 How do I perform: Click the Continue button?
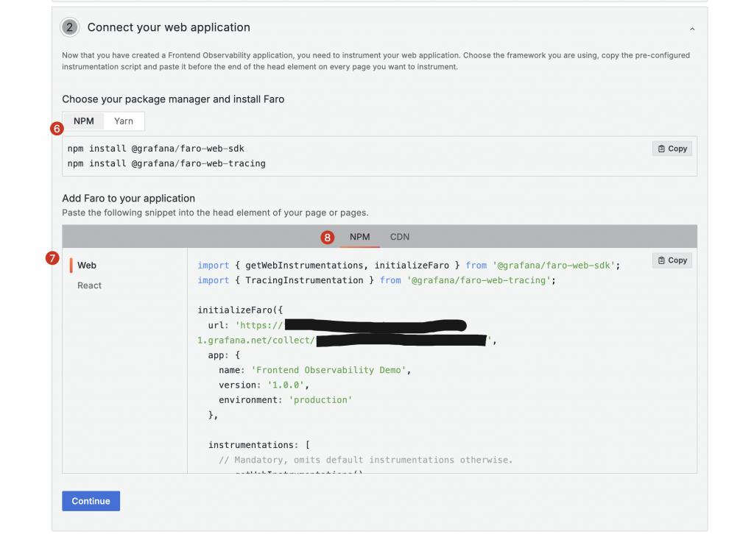[91, 501]
